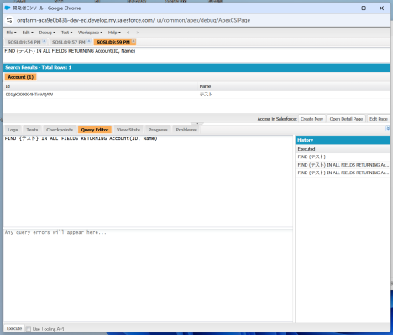Close the SOSL@9:57 PM tab
This screenshot has width=393, height=335.
[x=89, y=41]
